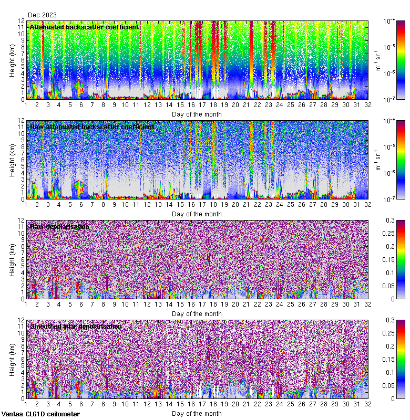Click the colorbar beside the Smoothed depolarisation plot
Image resolution: width=410 pixels, height=420 pixels.
click(x=386, y=359)
